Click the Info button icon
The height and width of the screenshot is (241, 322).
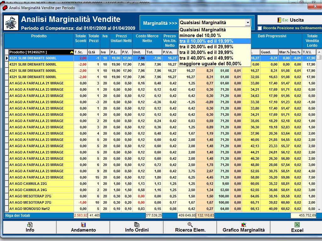pos(30,225)
